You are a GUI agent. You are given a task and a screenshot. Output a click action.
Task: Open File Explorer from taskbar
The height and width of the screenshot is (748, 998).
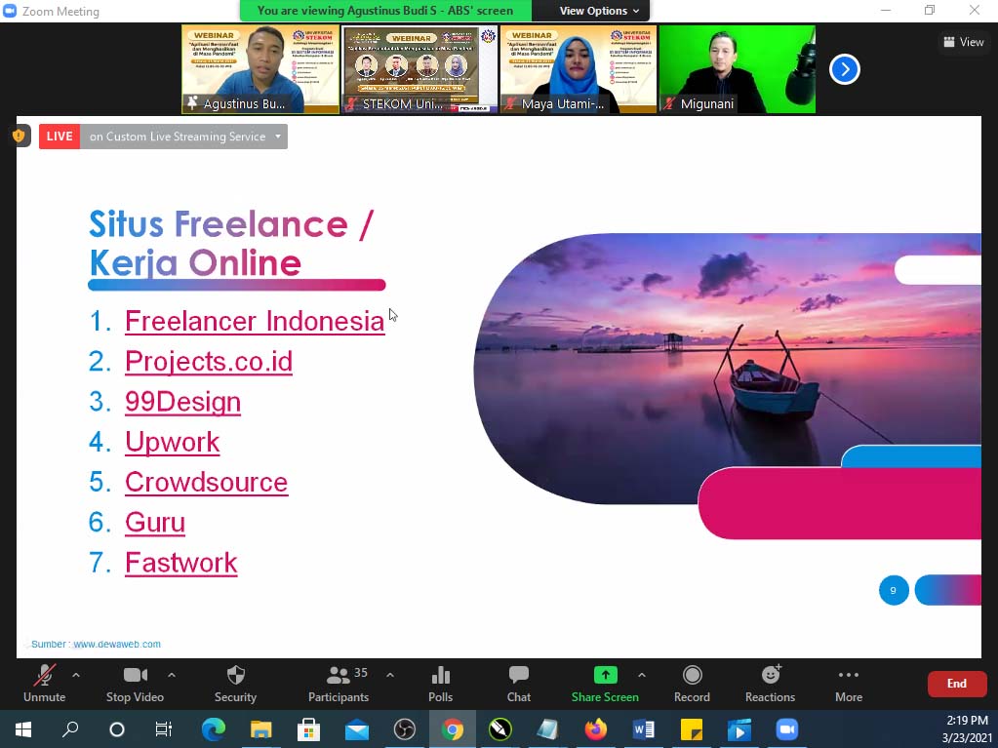tap(260, 728)
